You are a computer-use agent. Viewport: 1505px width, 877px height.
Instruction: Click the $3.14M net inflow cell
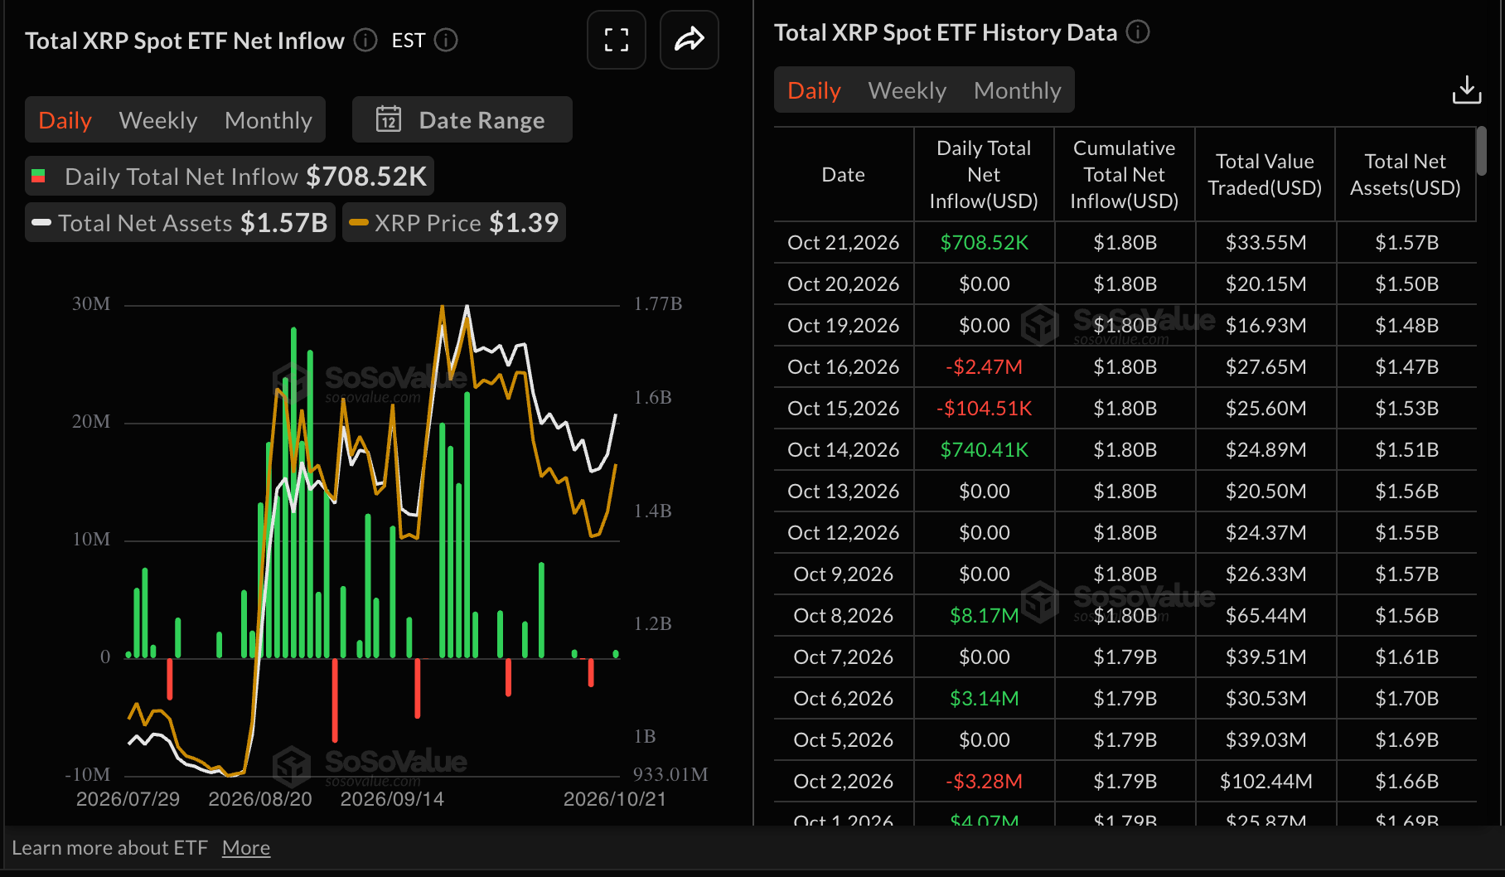(984, 698)
